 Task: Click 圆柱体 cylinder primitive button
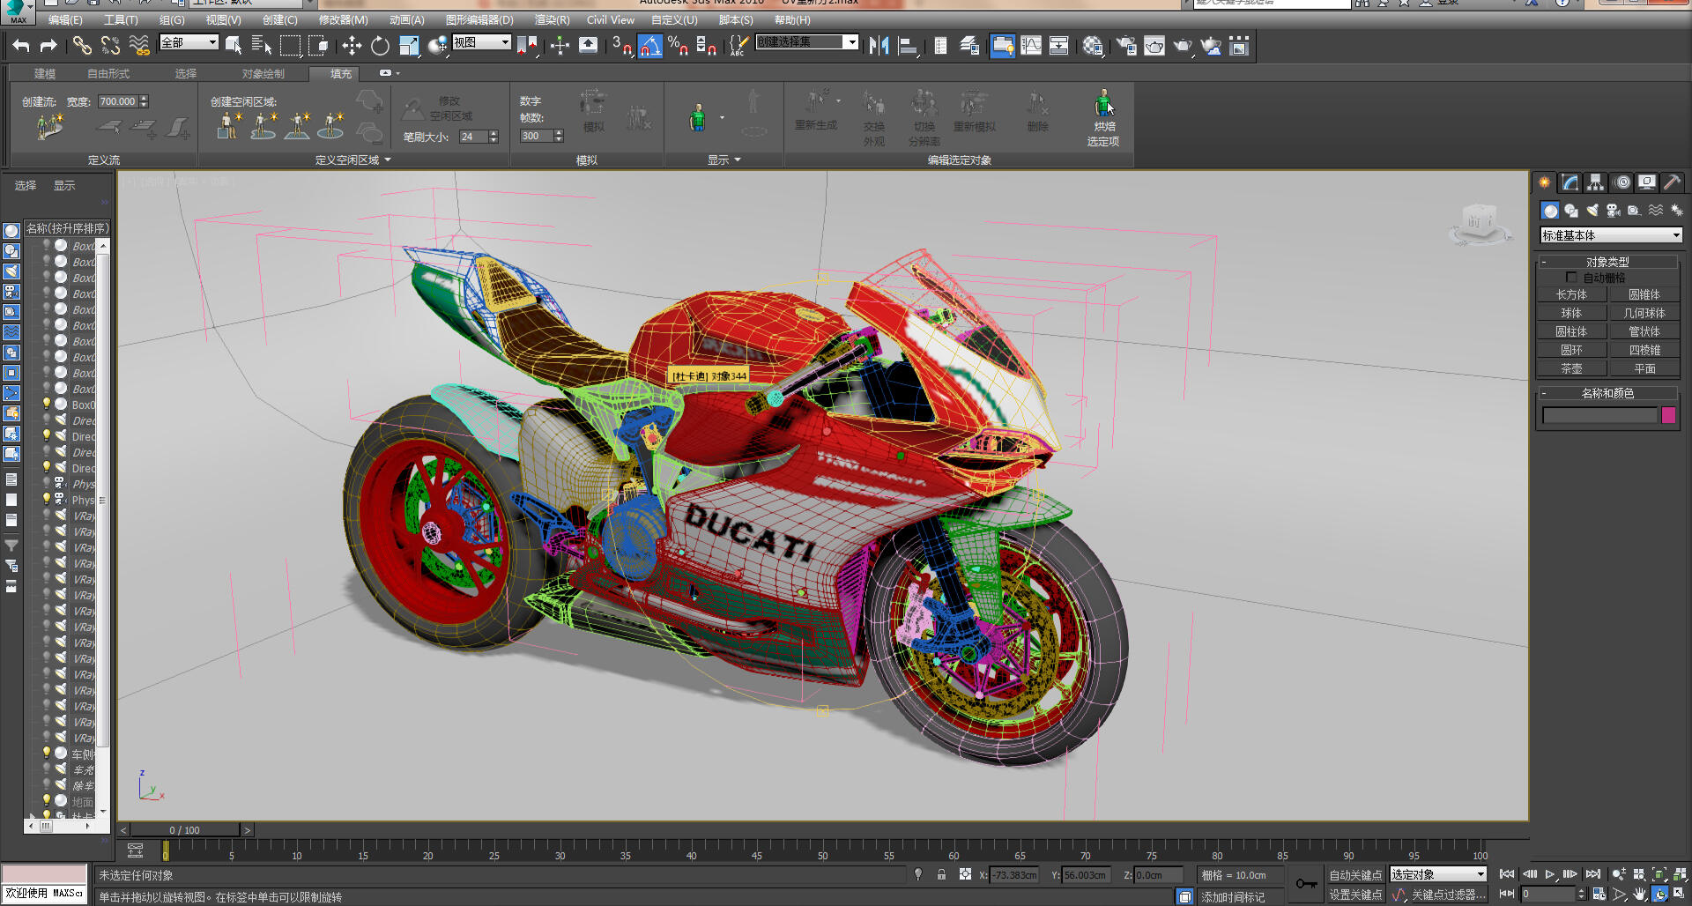(x=1571, y=331)
